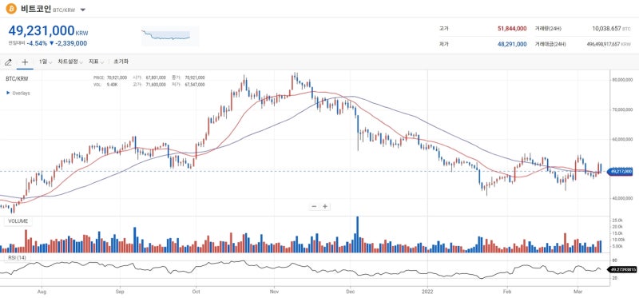The image size is (639, 298).
Task: Click the 거래대금(24H) label
Action: click(x=550, y=44)
